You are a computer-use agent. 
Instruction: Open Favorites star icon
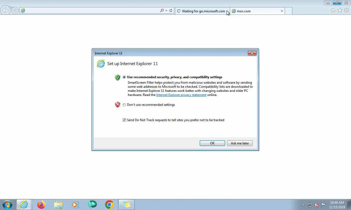tap(340, 10)
